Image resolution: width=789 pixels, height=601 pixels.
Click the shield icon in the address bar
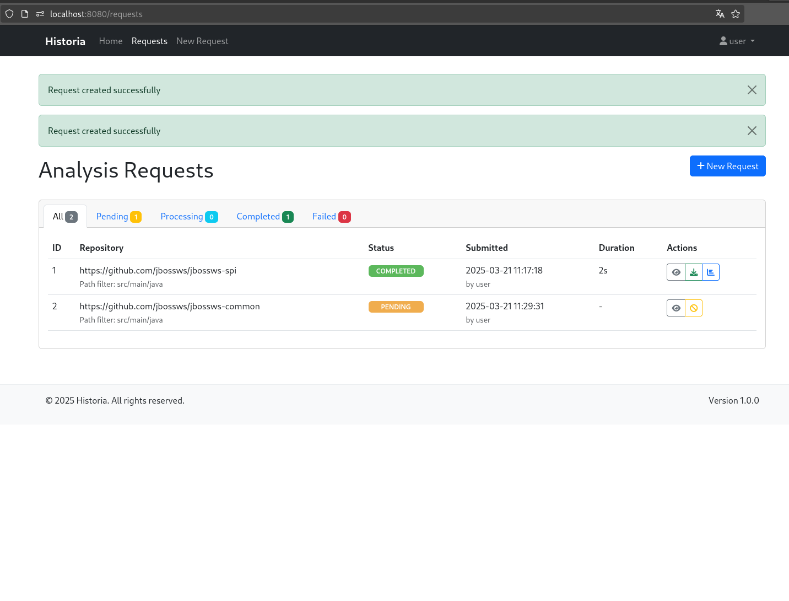pos(9,13)
